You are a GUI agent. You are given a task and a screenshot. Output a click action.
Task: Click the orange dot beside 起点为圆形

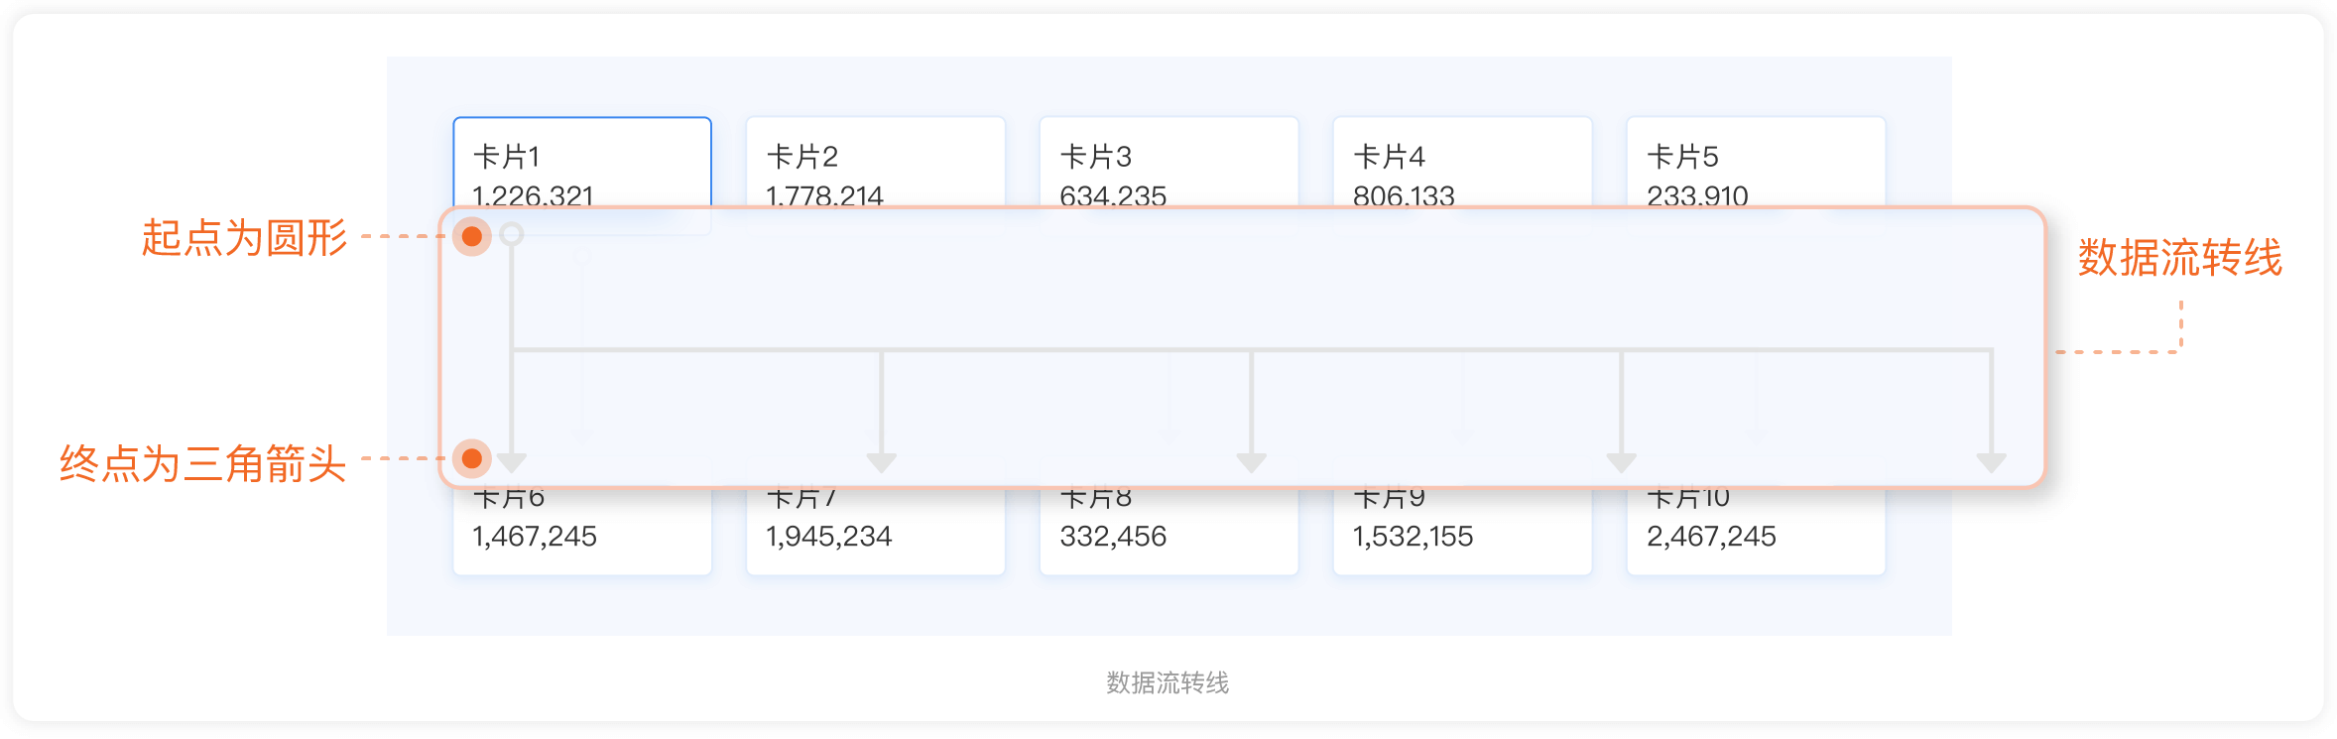[472, 236]
